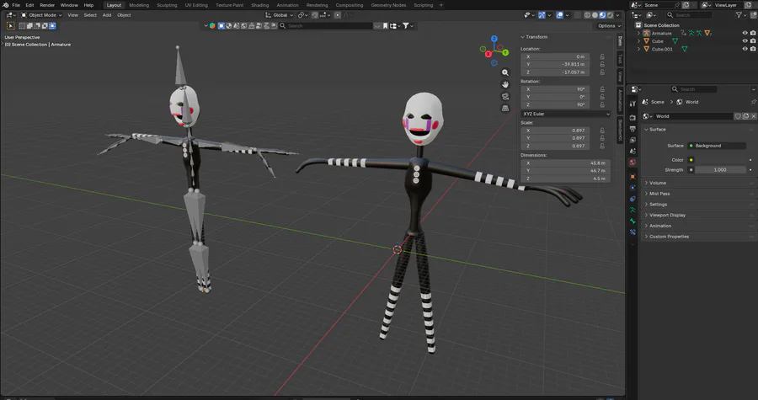Create new scene copy icon next to Scene

coord(686,5)
